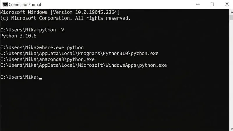The width and height of the screenshot is (233, 131).
Task: Click the final 'C:\Users\Nika>' prompt text
Action: coord(20,77)
